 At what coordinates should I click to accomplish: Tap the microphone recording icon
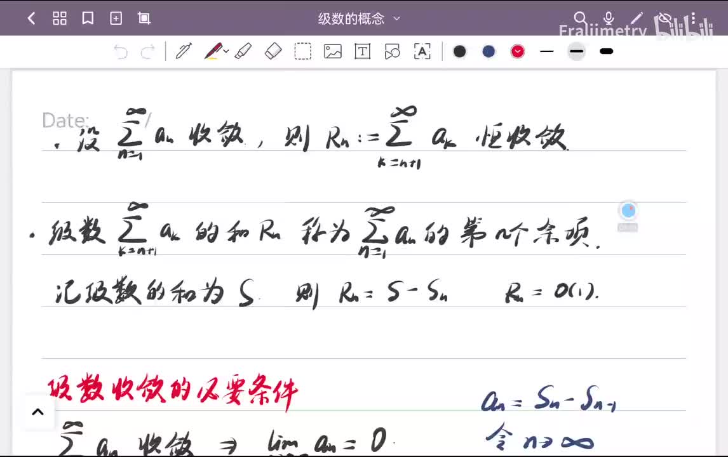608,18
